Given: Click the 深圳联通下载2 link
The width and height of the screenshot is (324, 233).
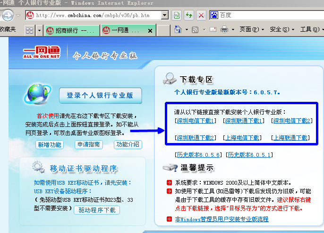Looking at the screenshot, I should pos(195,138).
